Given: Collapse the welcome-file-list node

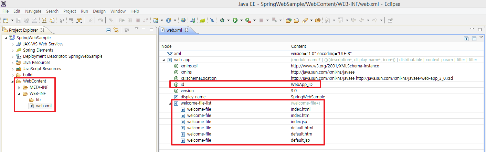Looking at the screenshot, I should (170, 103).
